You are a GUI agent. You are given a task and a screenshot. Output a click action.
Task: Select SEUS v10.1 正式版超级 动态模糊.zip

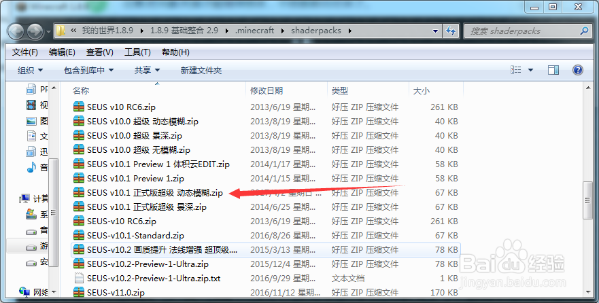[x=155, y=193]
